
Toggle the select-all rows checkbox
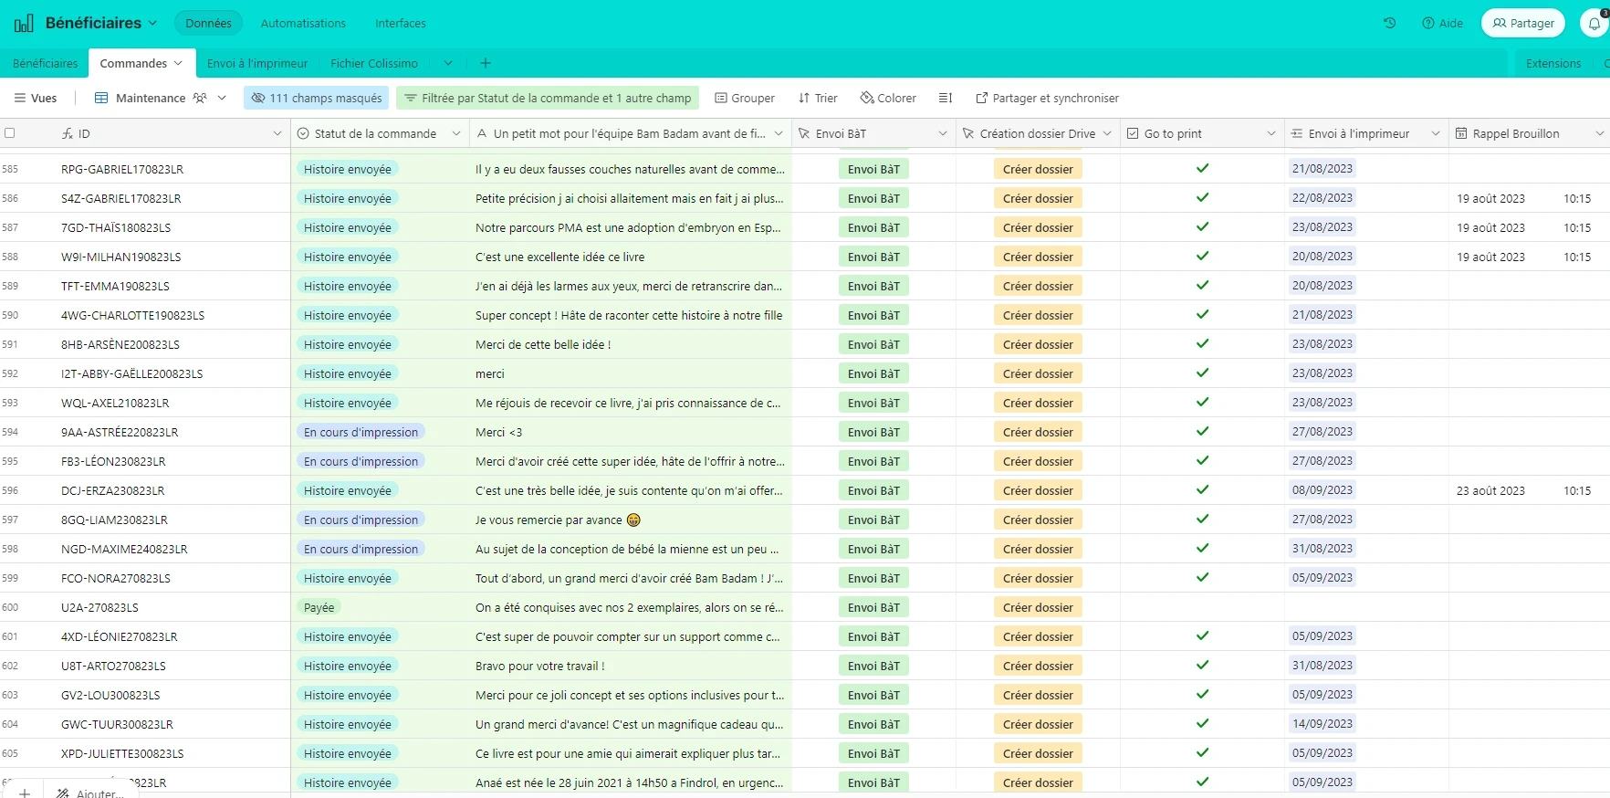click(x=10, y=133)
